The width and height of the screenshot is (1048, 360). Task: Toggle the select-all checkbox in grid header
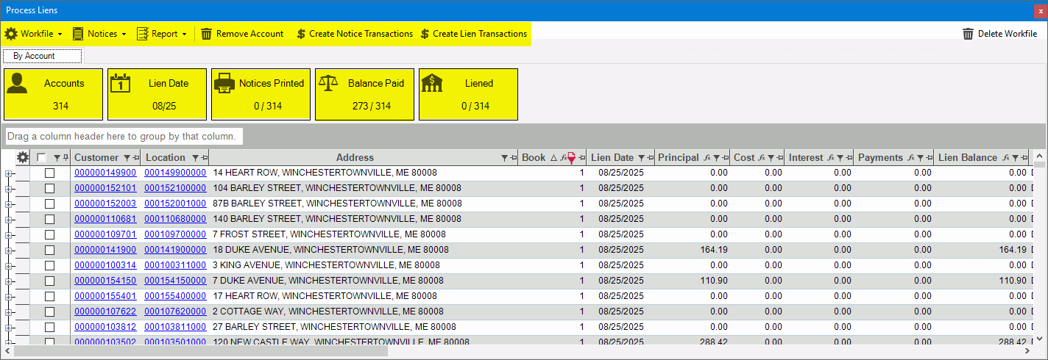(x=42, y=157)
